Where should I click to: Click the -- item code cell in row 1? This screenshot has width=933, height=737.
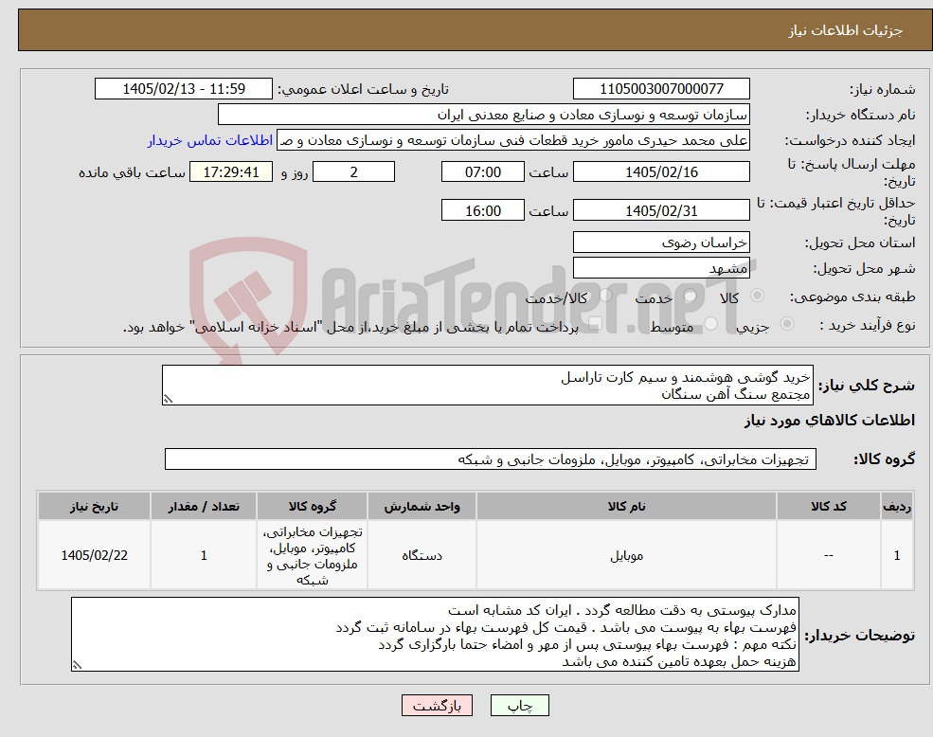pos(828,555)
